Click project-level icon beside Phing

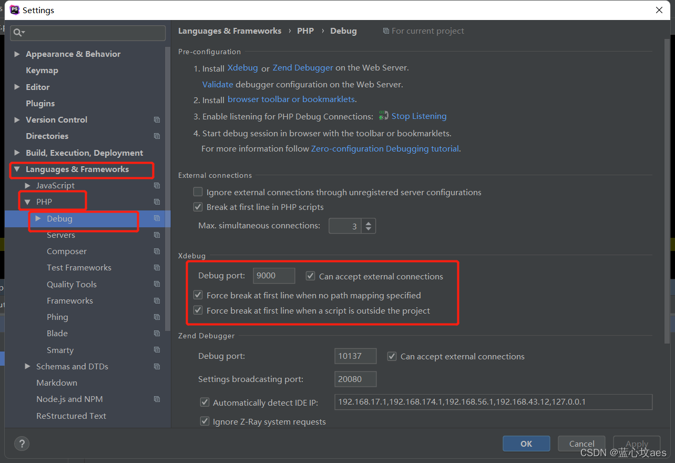(157, 317)
